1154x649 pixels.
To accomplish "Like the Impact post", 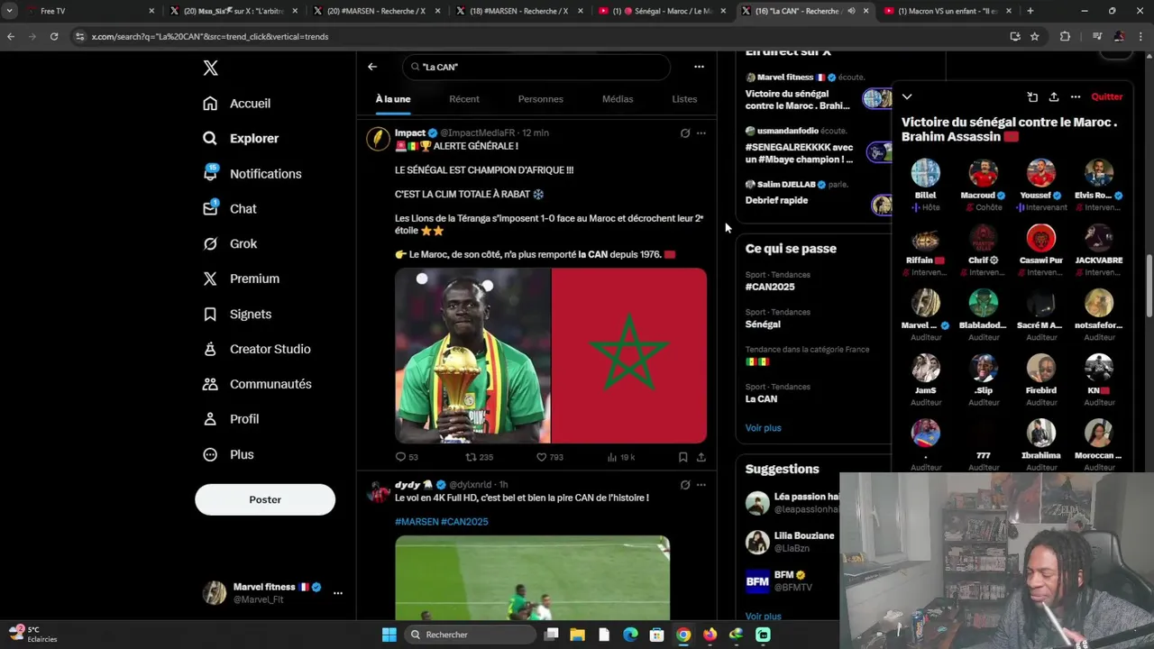I will pos(550,457).
